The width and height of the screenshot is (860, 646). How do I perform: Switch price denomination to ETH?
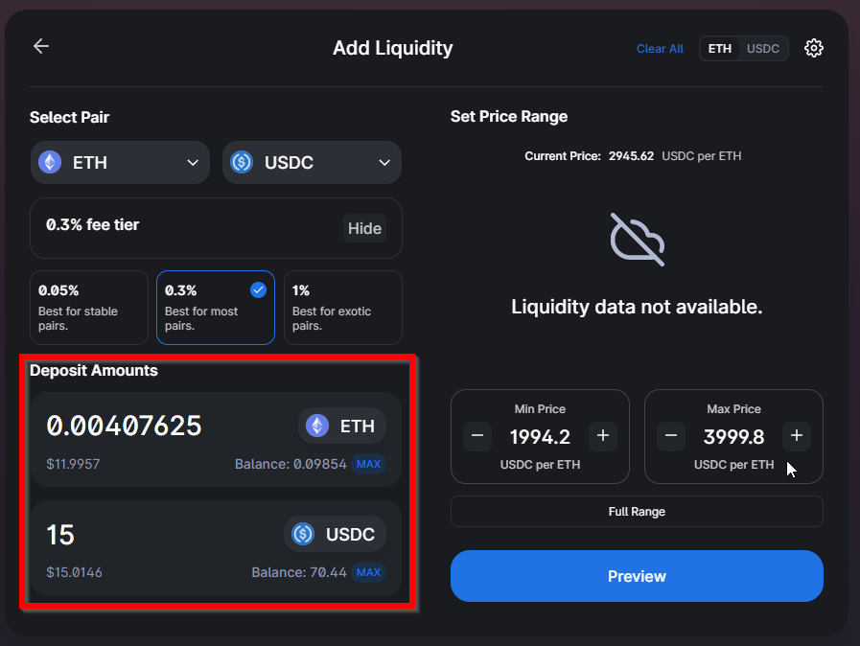point(720,48)
